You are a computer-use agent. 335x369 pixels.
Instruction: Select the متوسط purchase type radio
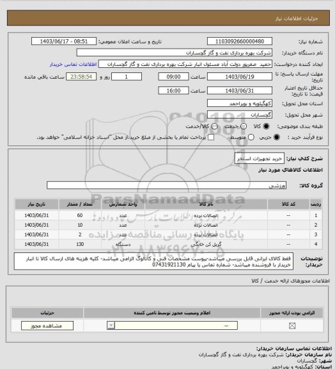click(x=251, y=137)
